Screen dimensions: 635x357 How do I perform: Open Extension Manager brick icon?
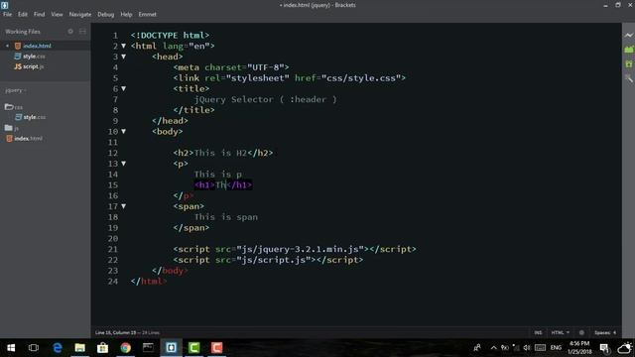pos(628,50)
